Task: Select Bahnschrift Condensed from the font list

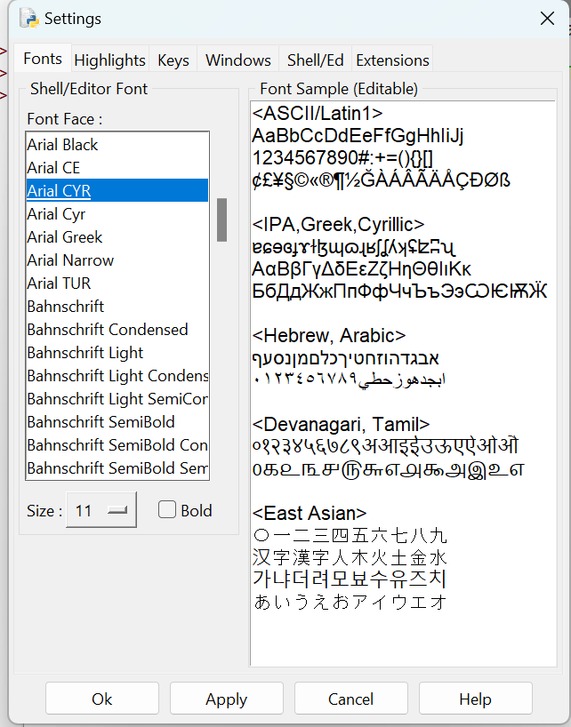Action: point(107,329)
